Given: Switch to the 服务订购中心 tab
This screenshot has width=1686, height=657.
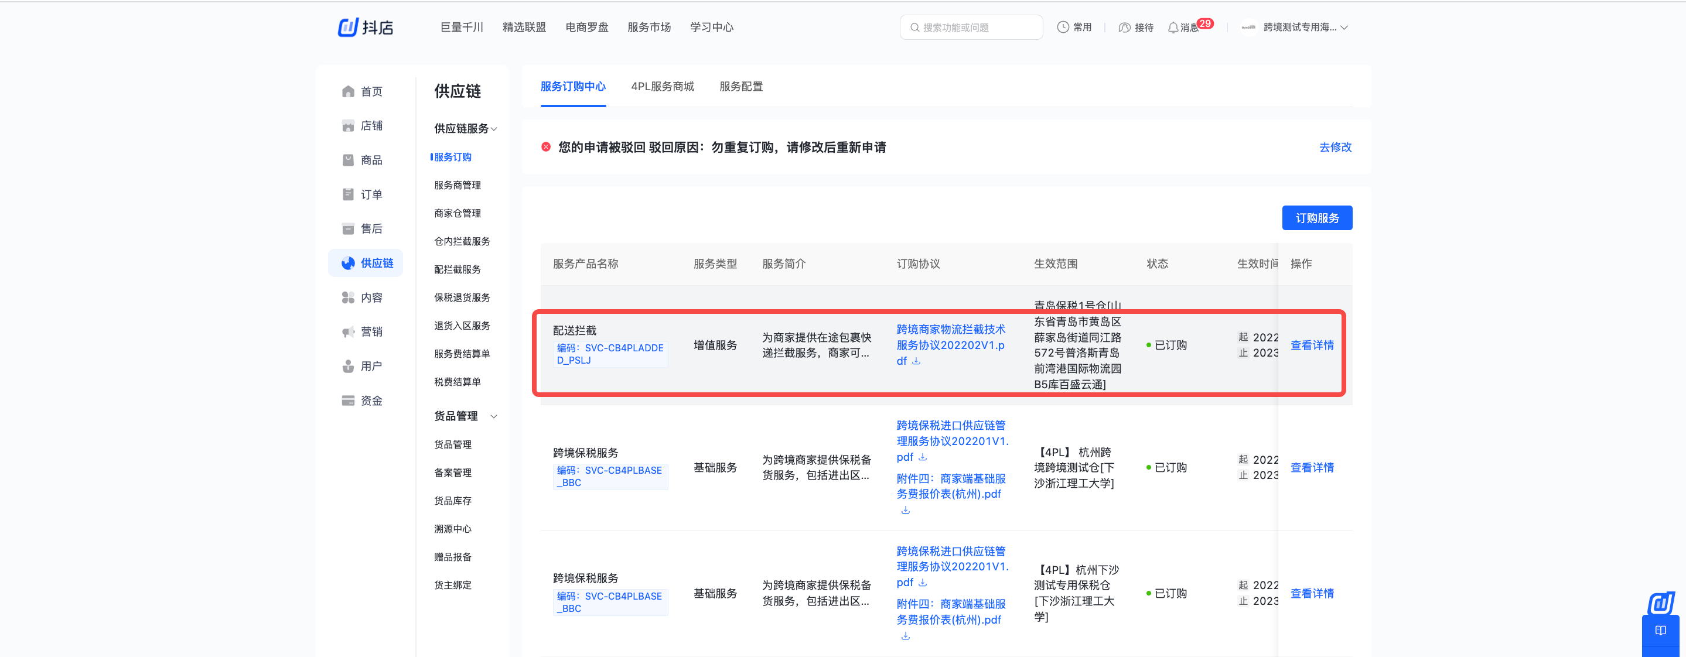Looking at the screenshot, I should (x=573, y=87).
